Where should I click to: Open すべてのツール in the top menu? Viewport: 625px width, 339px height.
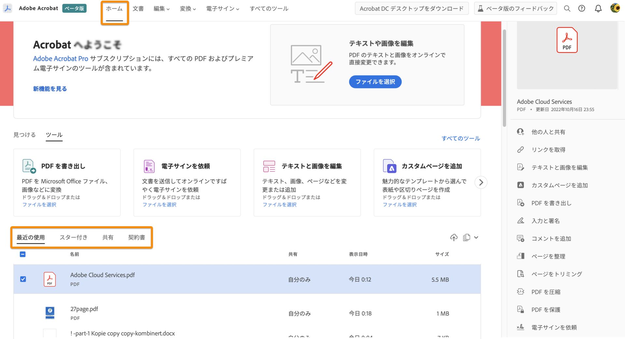[x=269, y=9]
